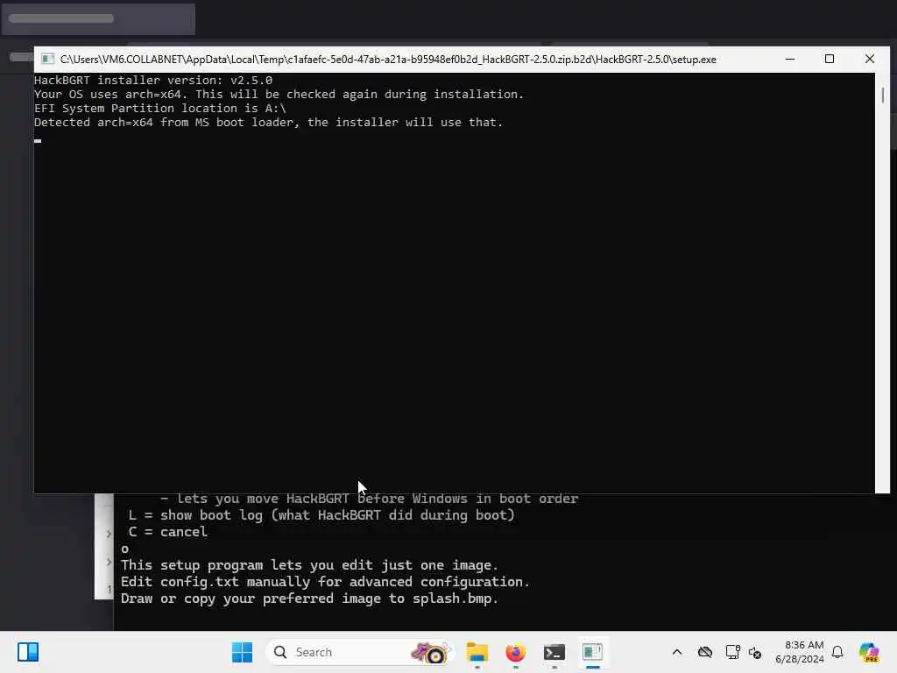Click the taskbar Search box
Image resolution: width=897 pixels, height=673 pixels.
(x=360, y=652)
